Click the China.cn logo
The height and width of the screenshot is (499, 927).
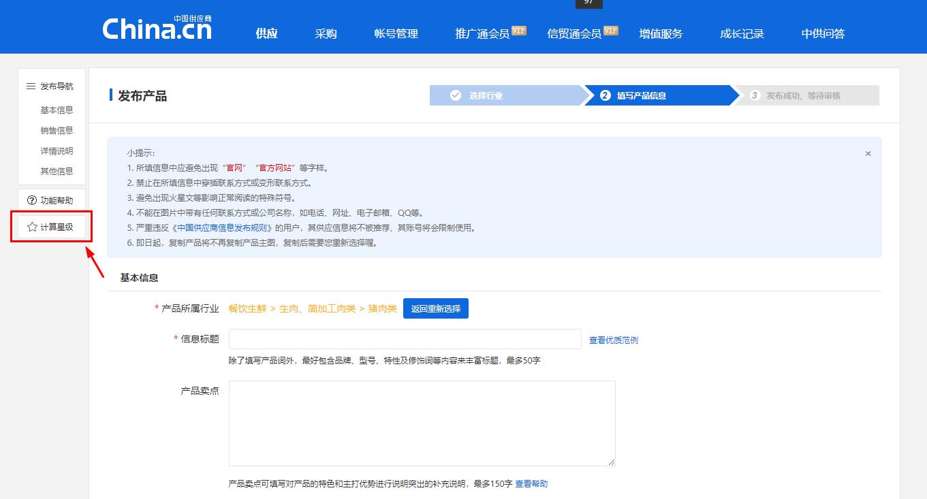point(156,27)
